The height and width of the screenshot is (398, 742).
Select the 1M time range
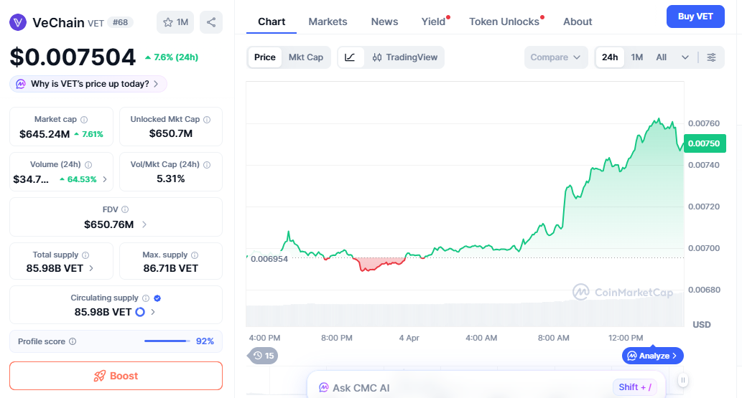[637, 57]
